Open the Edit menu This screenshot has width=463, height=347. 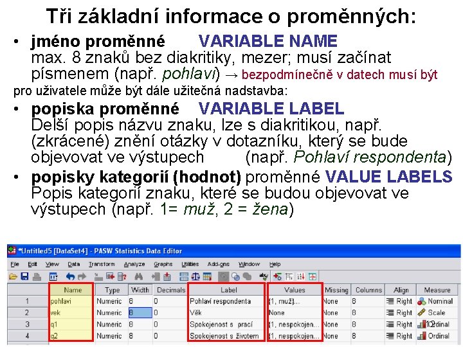[x=33, y=264]
